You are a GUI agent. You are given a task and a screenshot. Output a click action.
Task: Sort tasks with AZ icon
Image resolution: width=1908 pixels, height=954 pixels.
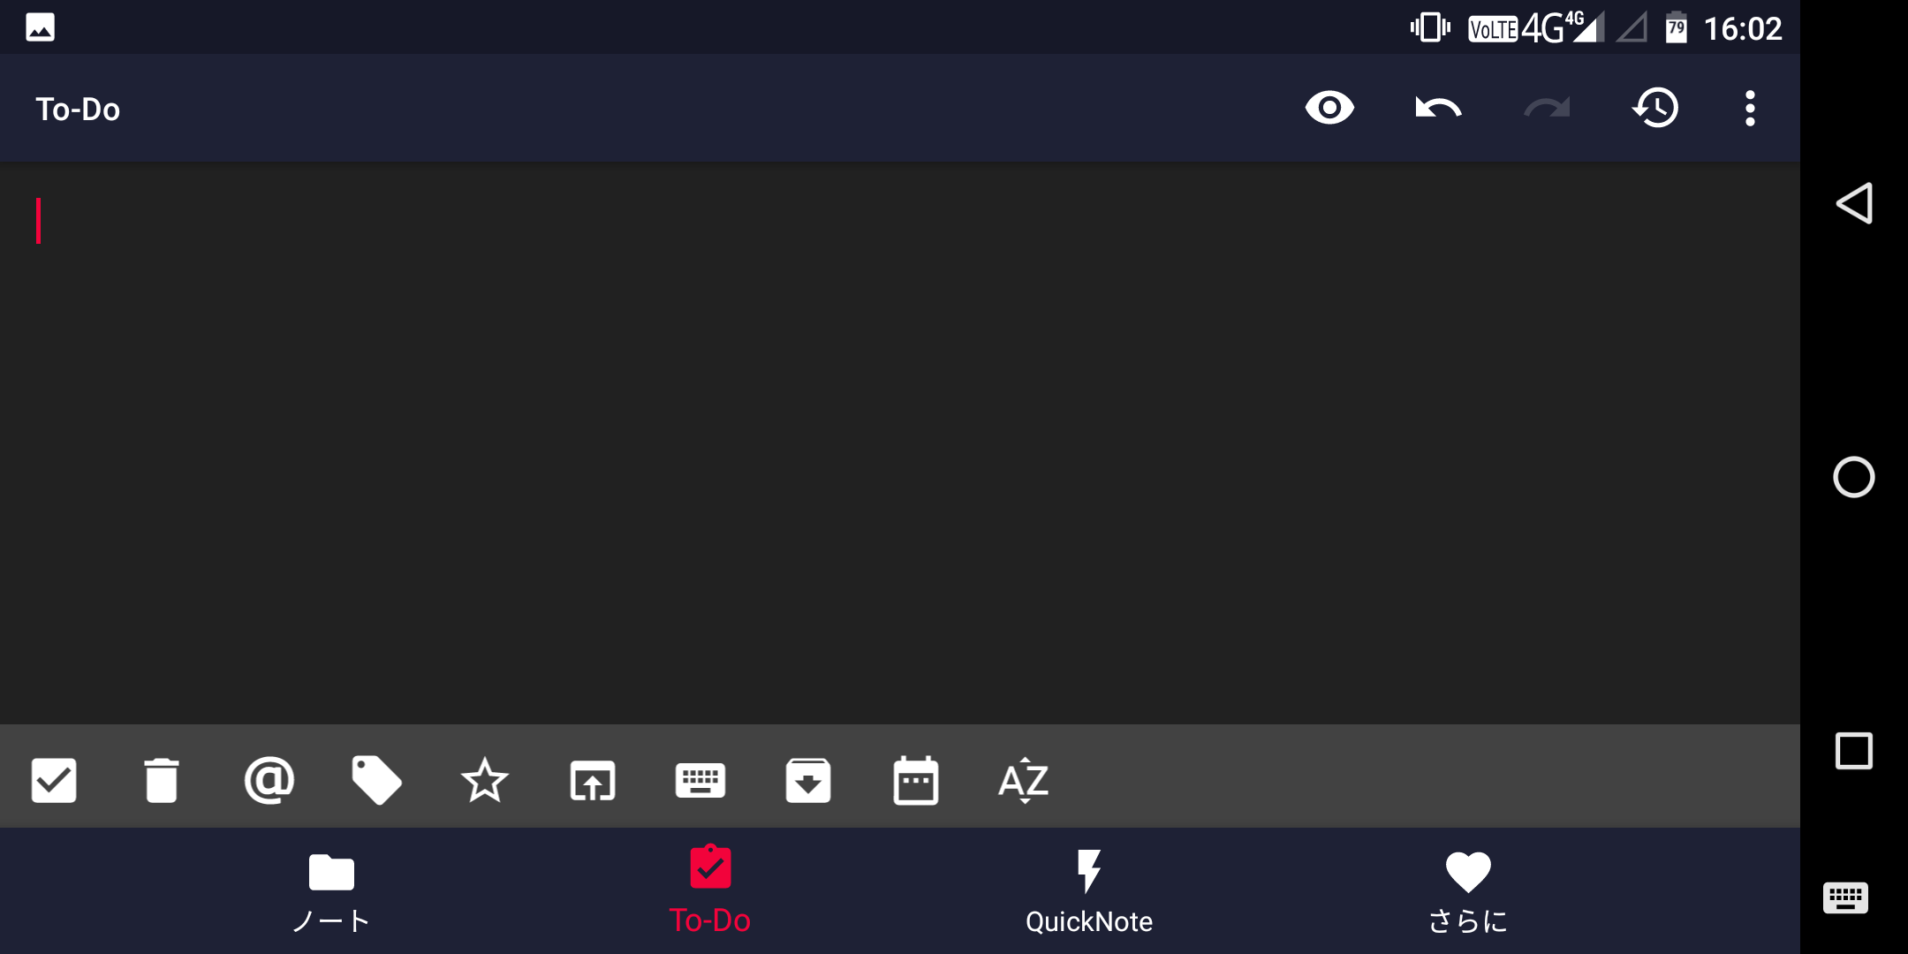click(1023, 780)
